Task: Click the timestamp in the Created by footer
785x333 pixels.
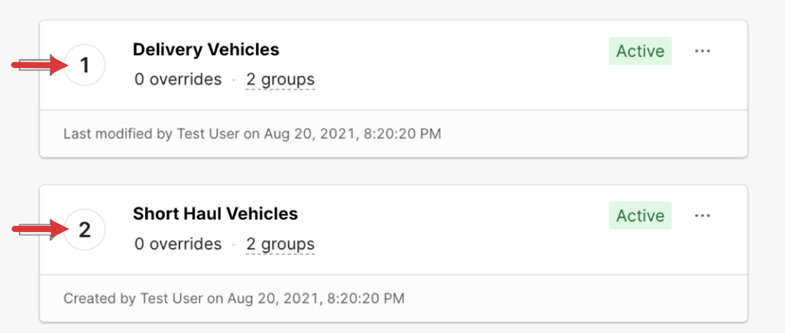Action: point(316,299)
